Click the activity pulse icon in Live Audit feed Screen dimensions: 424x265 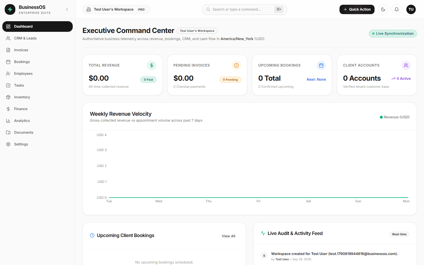(263, 233)
